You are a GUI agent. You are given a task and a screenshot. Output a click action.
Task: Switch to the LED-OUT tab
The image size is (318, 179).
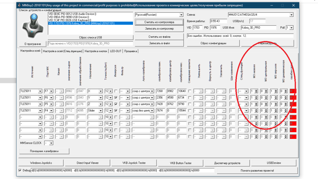tap(116, 51)
